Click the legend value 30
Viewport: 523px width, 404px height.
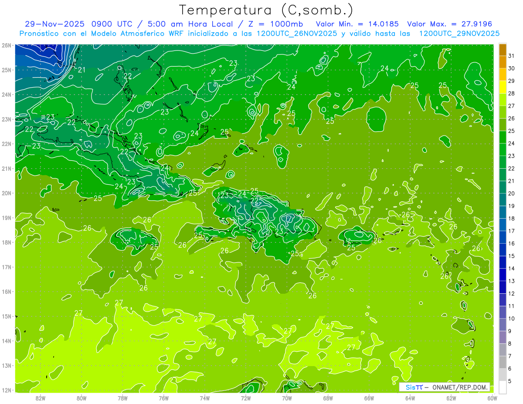[511, 68]
